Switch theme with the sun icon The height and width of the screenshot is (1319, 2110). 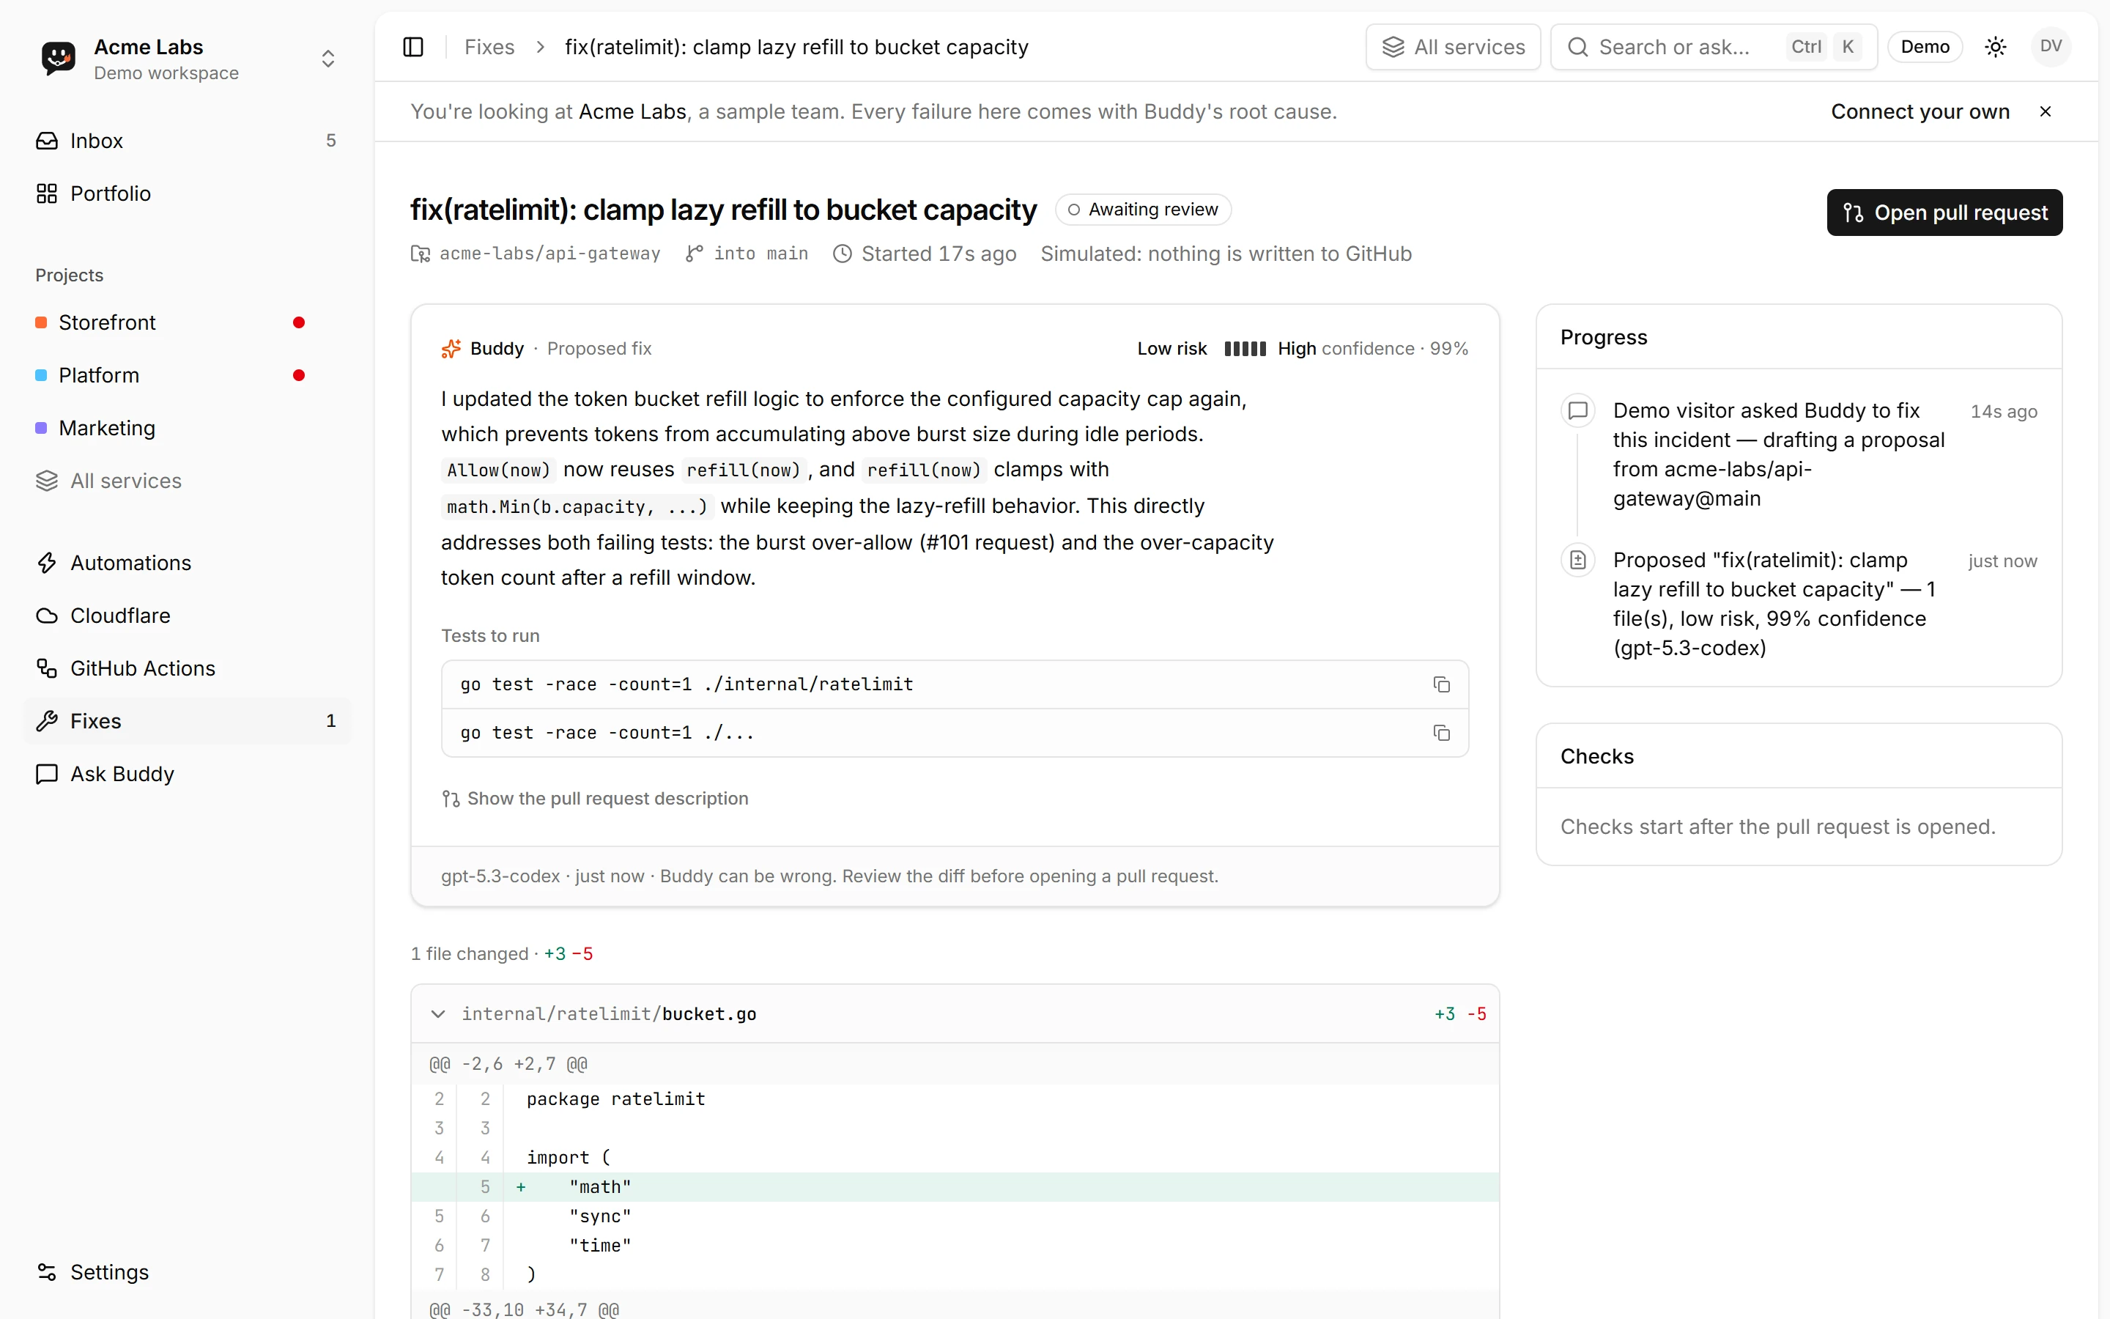pyautogui.click(x=1996, y=47)
